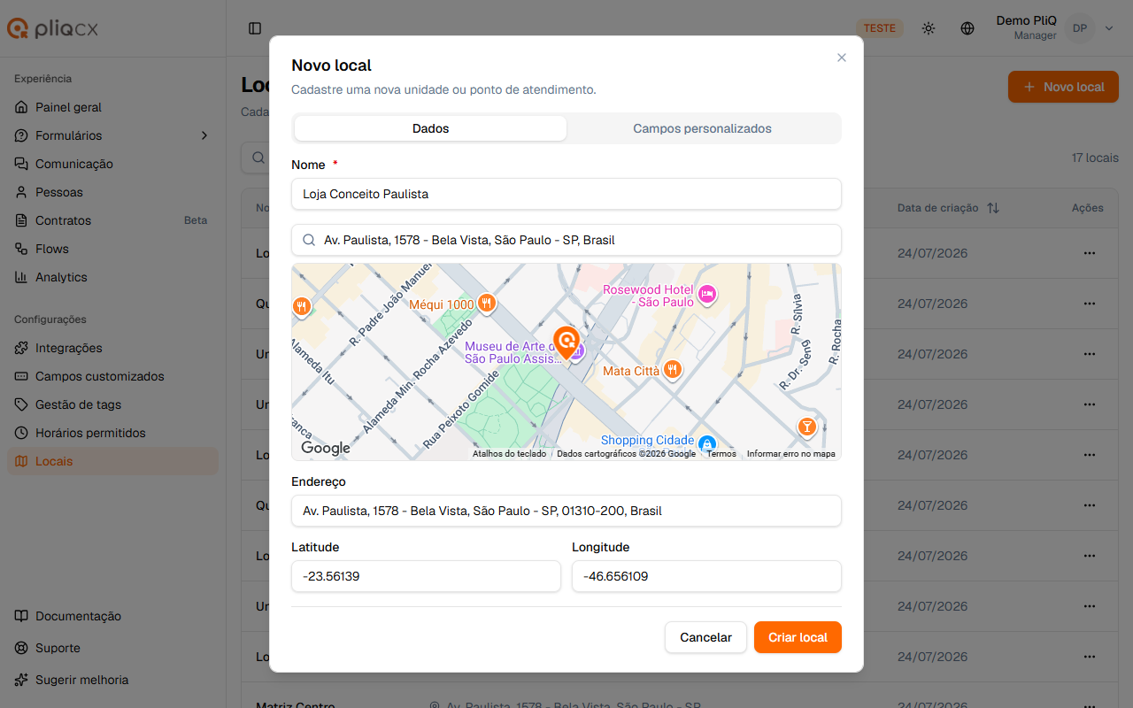1133x708 pixels.
Task: Click the Criar local button
Action: point(798,637)
